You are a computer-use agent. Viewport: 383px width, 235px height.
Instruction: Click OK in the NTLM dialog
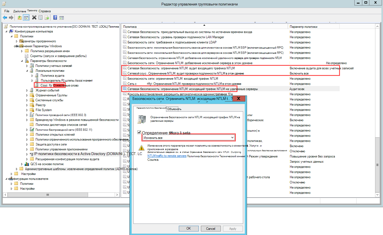coord(189,228)
